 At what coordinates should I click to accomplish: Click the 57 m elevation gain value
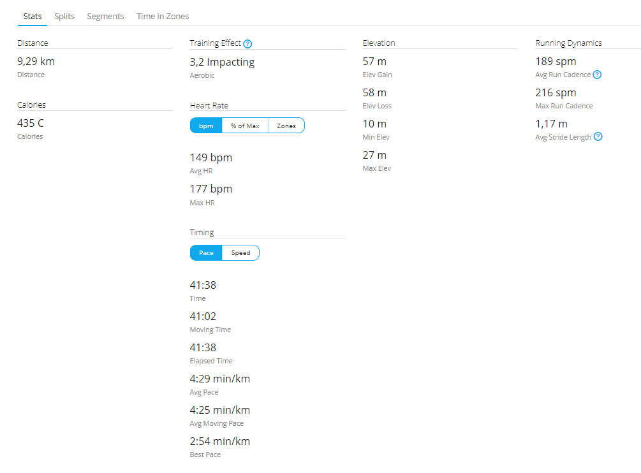click(x=374, y=62)
